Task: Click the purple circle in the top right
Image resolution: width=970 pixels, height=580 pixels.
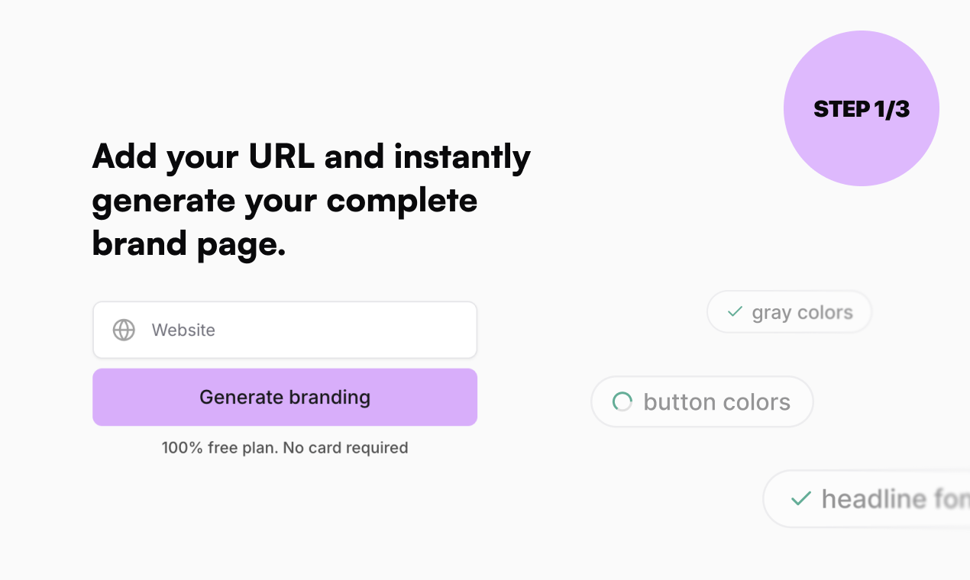Action: coord(861,108)
